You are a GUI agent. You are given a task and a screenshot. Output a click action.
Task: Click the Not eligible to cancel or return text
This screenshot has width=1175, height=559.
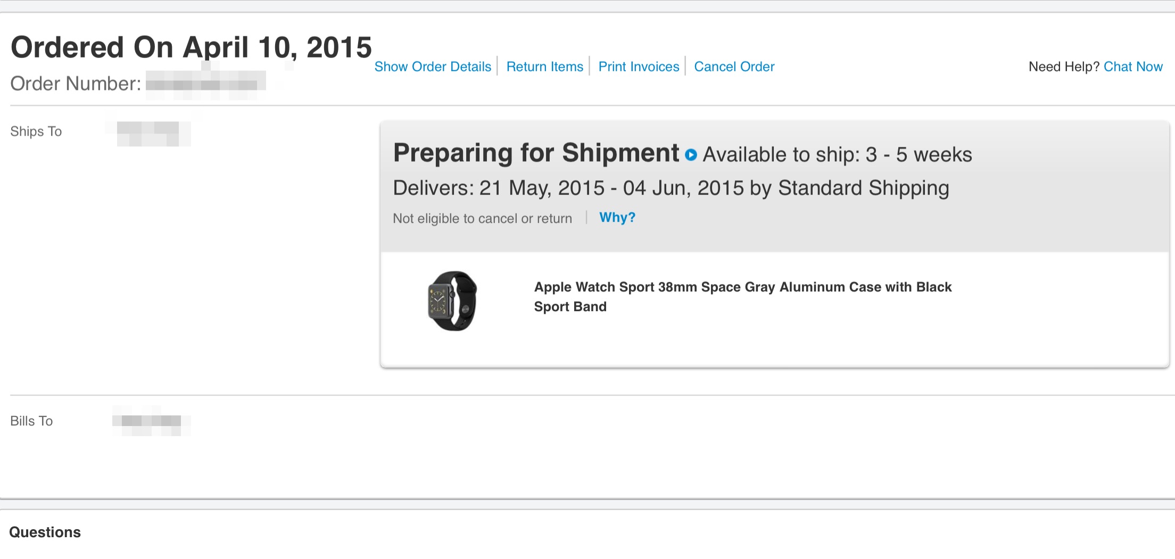click(x=482, y=219)
